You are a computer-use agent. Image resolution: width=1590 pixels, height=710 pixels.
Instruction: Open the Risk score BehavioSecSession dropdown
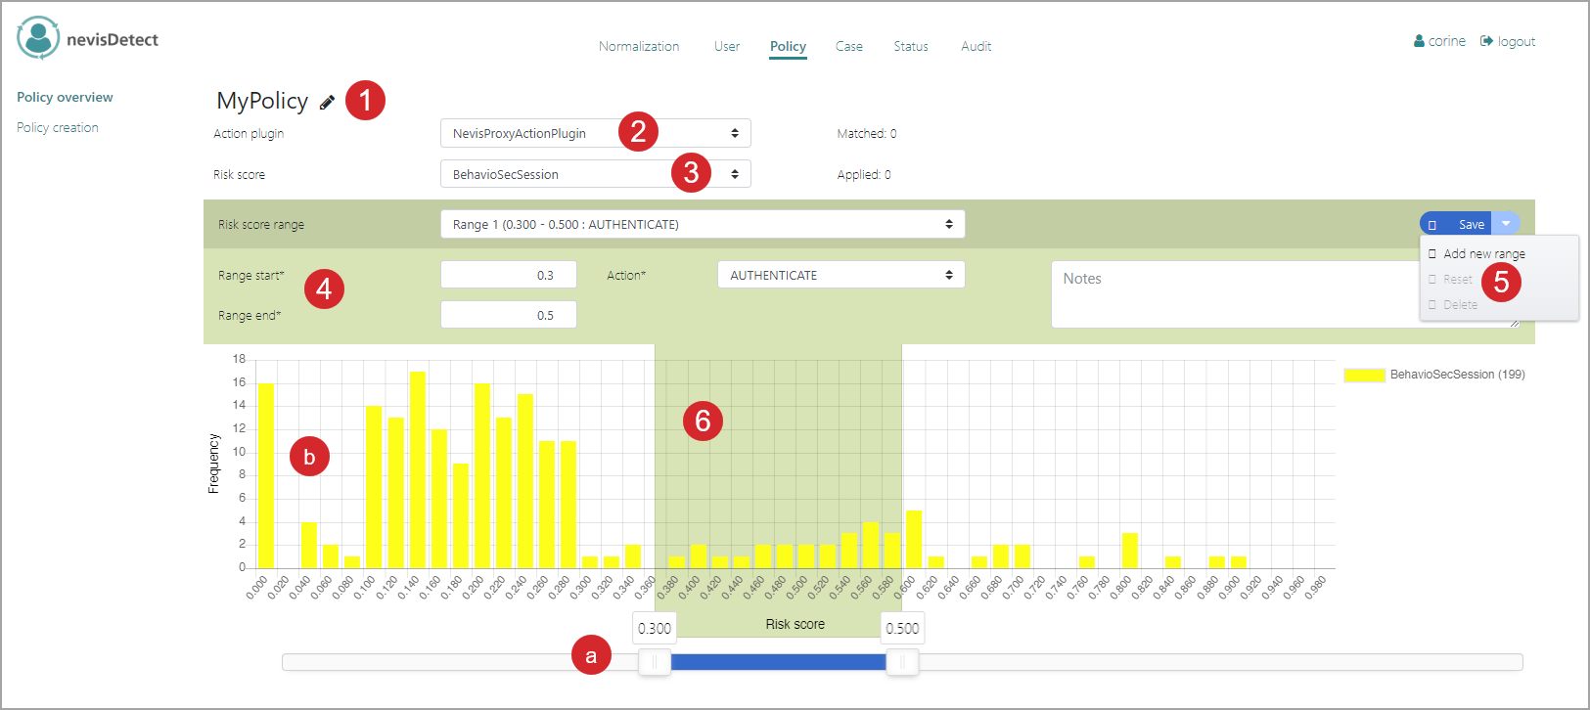pos(596,174)
